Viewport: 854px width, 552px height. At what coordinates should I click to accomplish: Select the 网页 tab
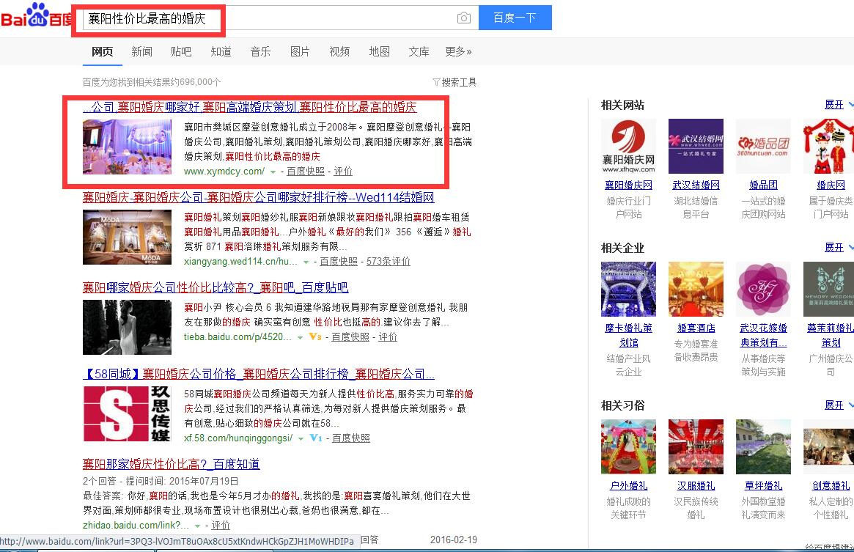tap(103, 51)
